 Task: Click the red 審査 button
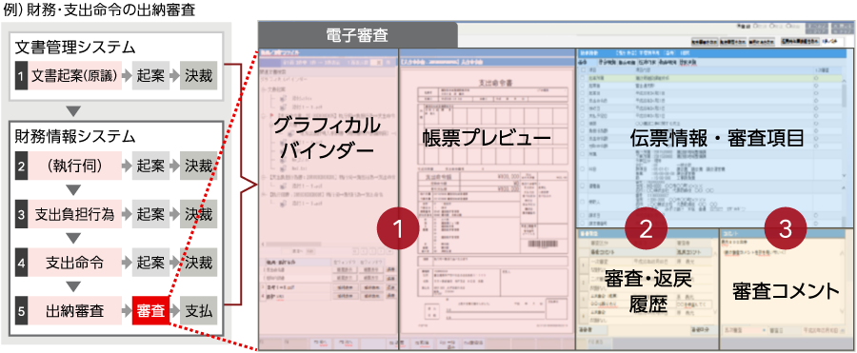coord(150,311)
